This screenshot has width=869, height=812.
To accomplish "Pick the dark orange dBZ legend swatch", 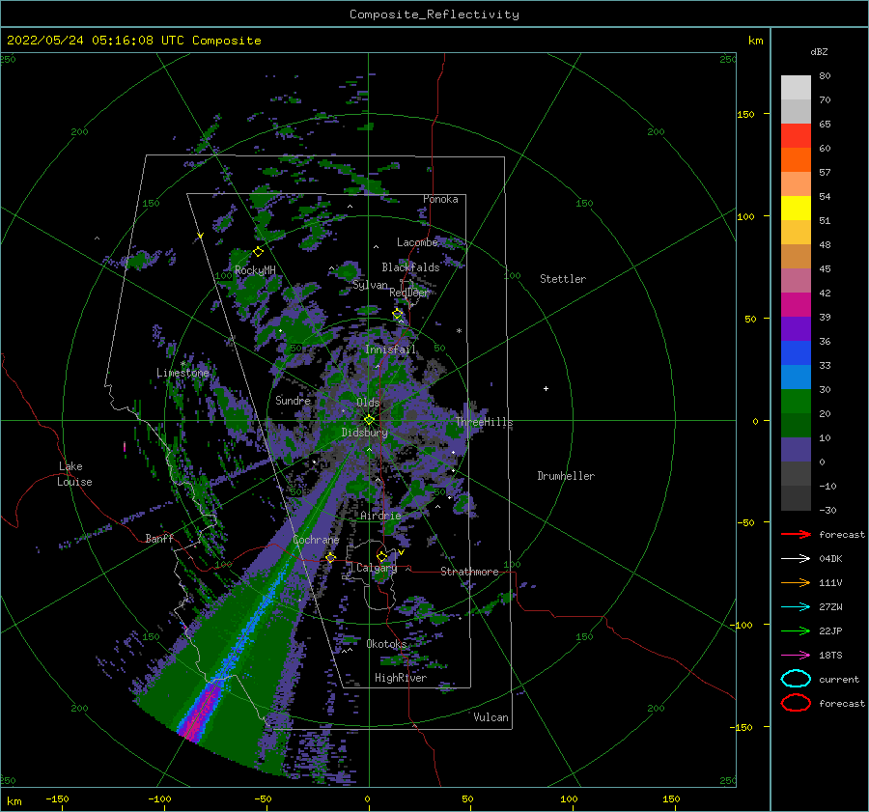I will pyautogui.click(x=796, y=160).
